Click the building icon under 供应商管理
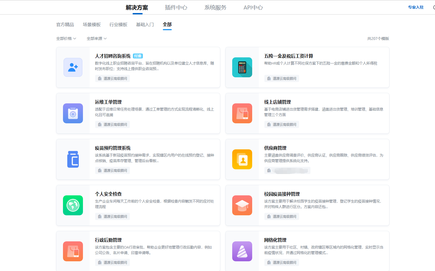The image size is (435, 271). point(269,171)
